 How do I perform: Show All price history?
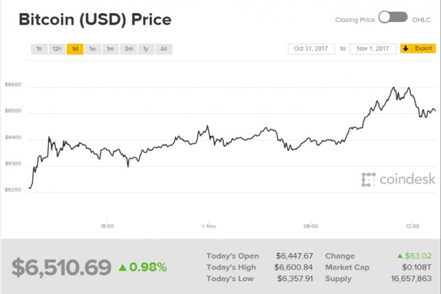[x=164, y=49]
